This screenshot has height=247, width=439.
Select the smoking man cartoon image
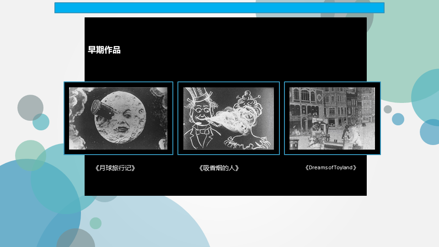(229, 118)
